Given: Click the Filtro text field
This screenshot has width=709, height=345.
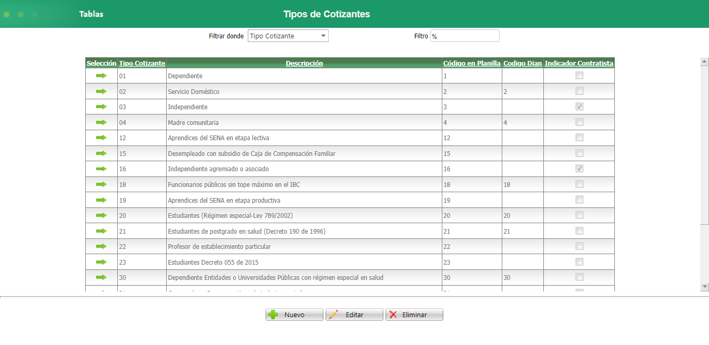Looking at the screenshot, I should click(464, 36).
